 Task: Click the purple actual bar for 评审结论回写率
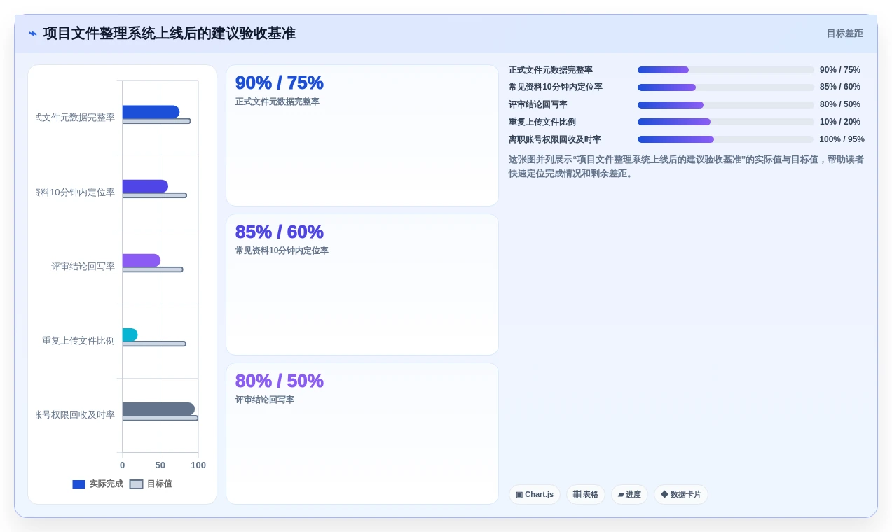(142, 260)
